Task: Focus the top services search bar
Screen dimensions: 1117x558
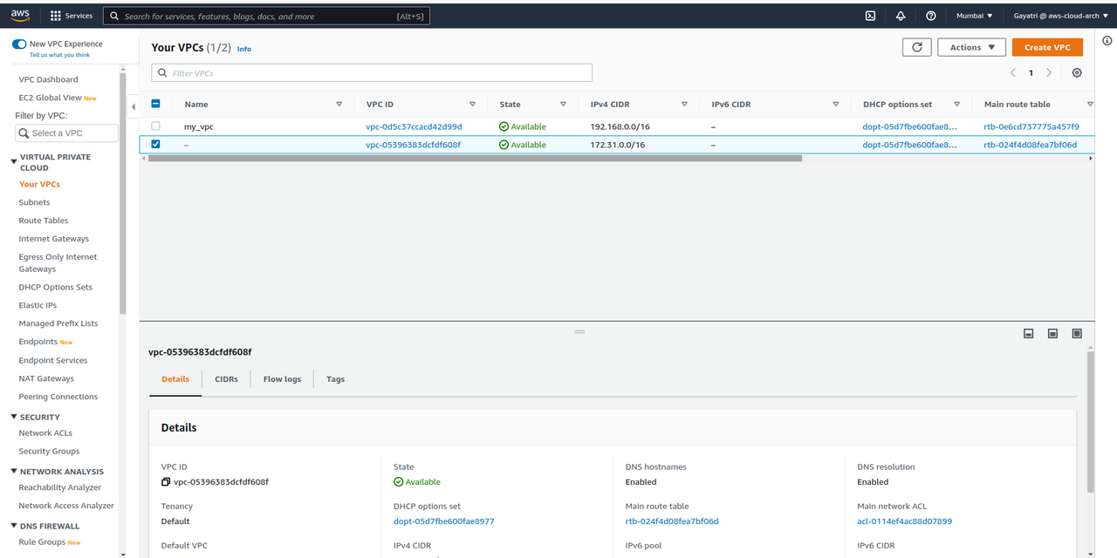Action: click(266, 16)
